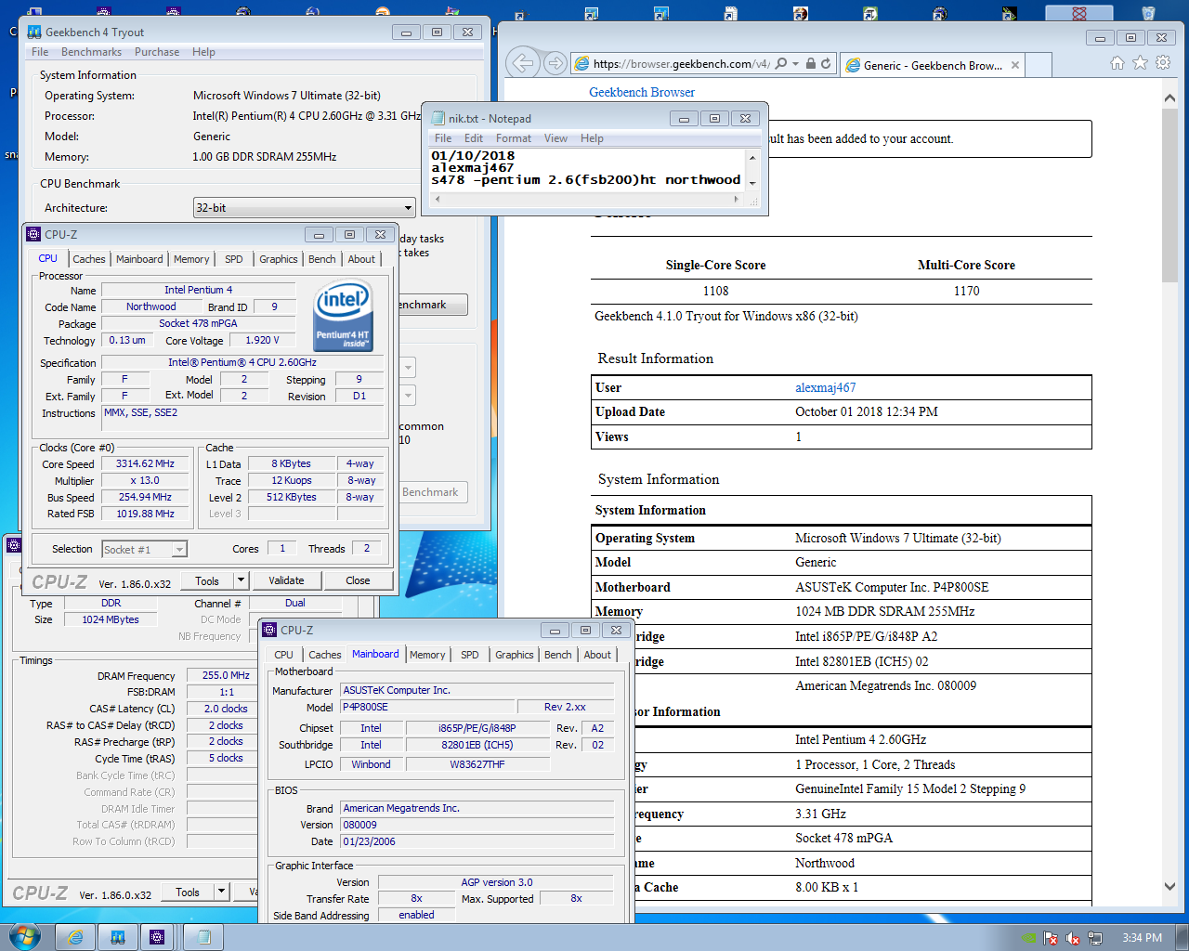Click the muted volume tray icon

coord(1073,938)
